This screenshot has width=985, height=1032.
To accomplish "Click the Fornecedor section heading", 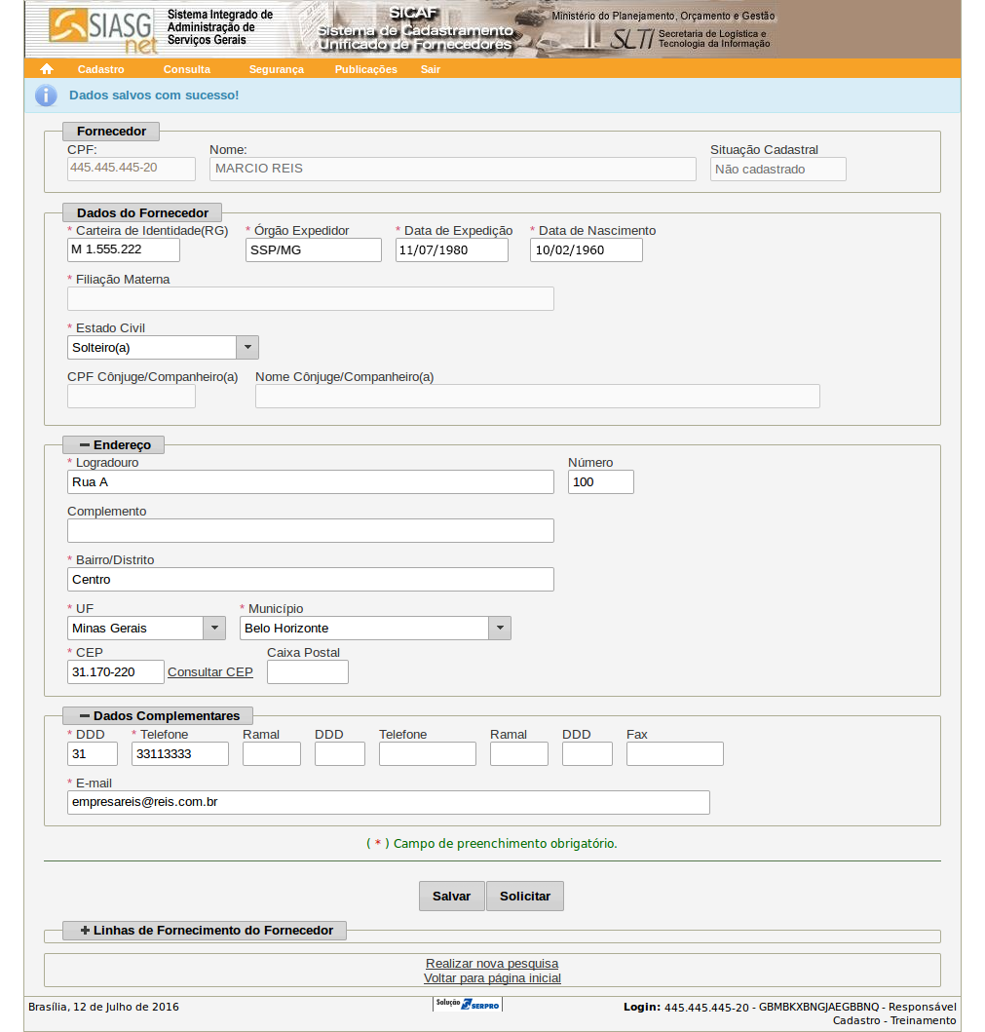I will point(111,131).
